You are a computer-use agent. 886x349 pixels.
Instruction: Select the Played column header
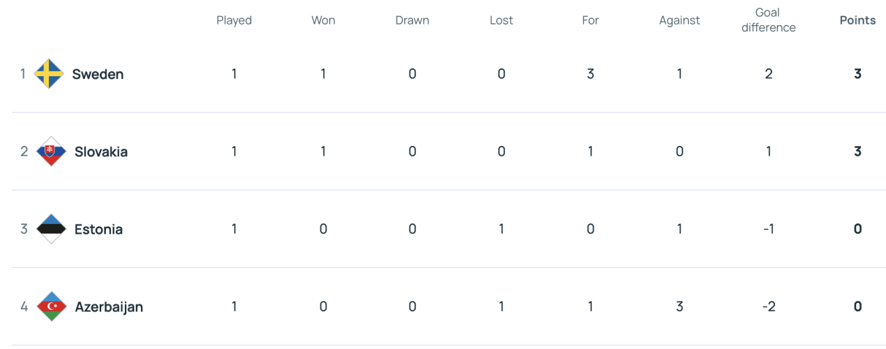[x=234, y=20]
